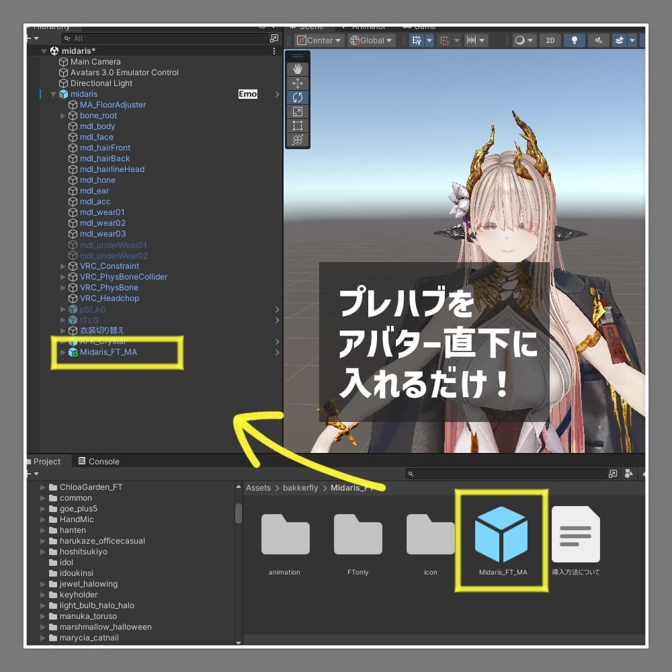The image size is (672, 672).
Task: Toggle grid snapping icon
Action: point(444,40)
